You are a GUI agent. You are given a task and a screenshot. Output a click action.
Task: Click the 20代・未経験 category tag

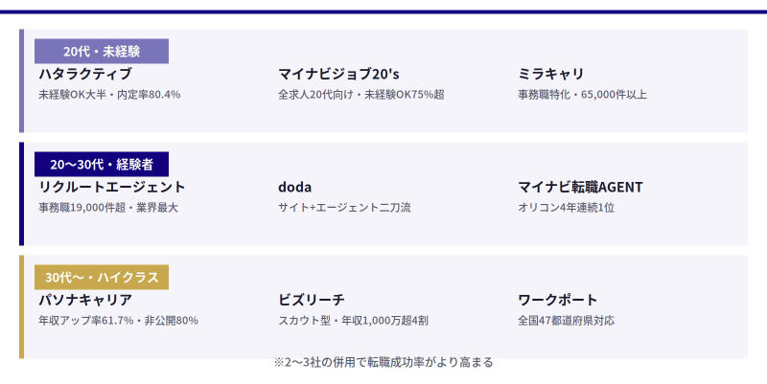coord(102,51)
